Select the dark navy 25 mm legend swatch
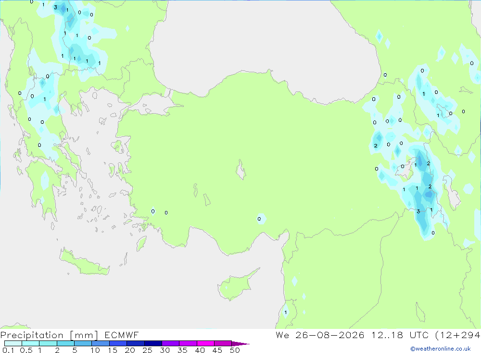Viewport: 481px width, 353px height. pos(153,343)
